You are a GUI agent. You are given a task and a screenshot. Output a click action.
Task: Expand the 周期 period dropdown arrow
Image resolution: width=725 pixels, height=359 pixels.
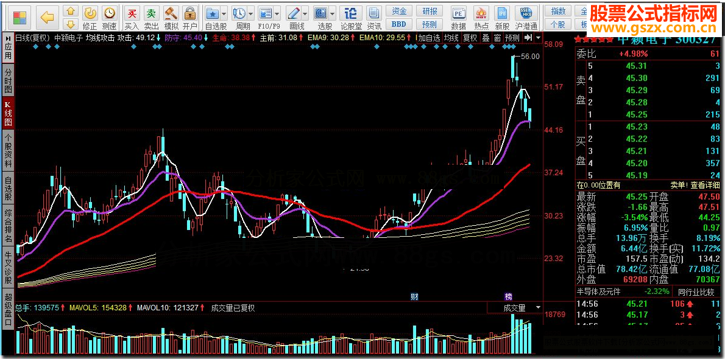[x=252, y=13]
